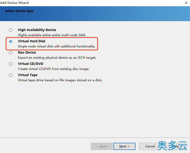Click the disabled Back button
190x153 pixels.
(x=102, y=146)
